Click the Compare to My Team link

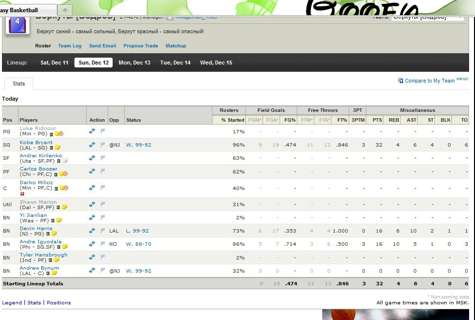tap(429, 81)
